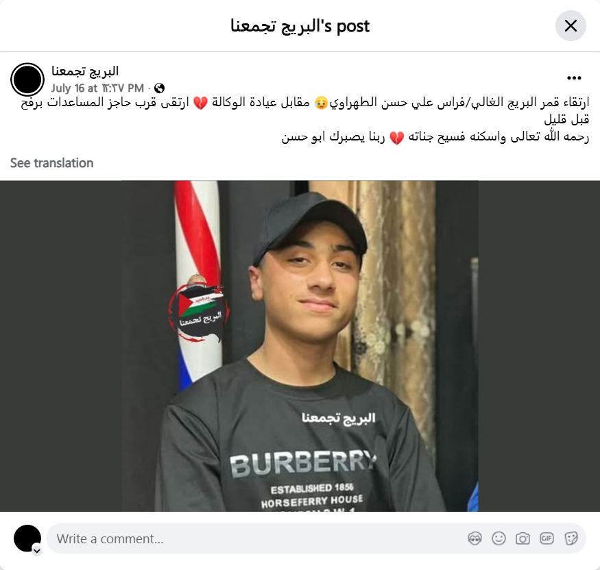Click See translation below the post
This screenshot has height=570, width=600.
pyautogui.click(x=51, y=163)
